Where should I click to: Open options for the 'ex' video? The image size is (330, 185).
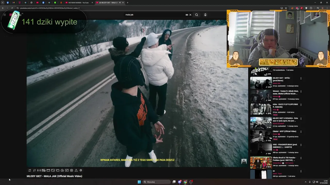[301, 171]
